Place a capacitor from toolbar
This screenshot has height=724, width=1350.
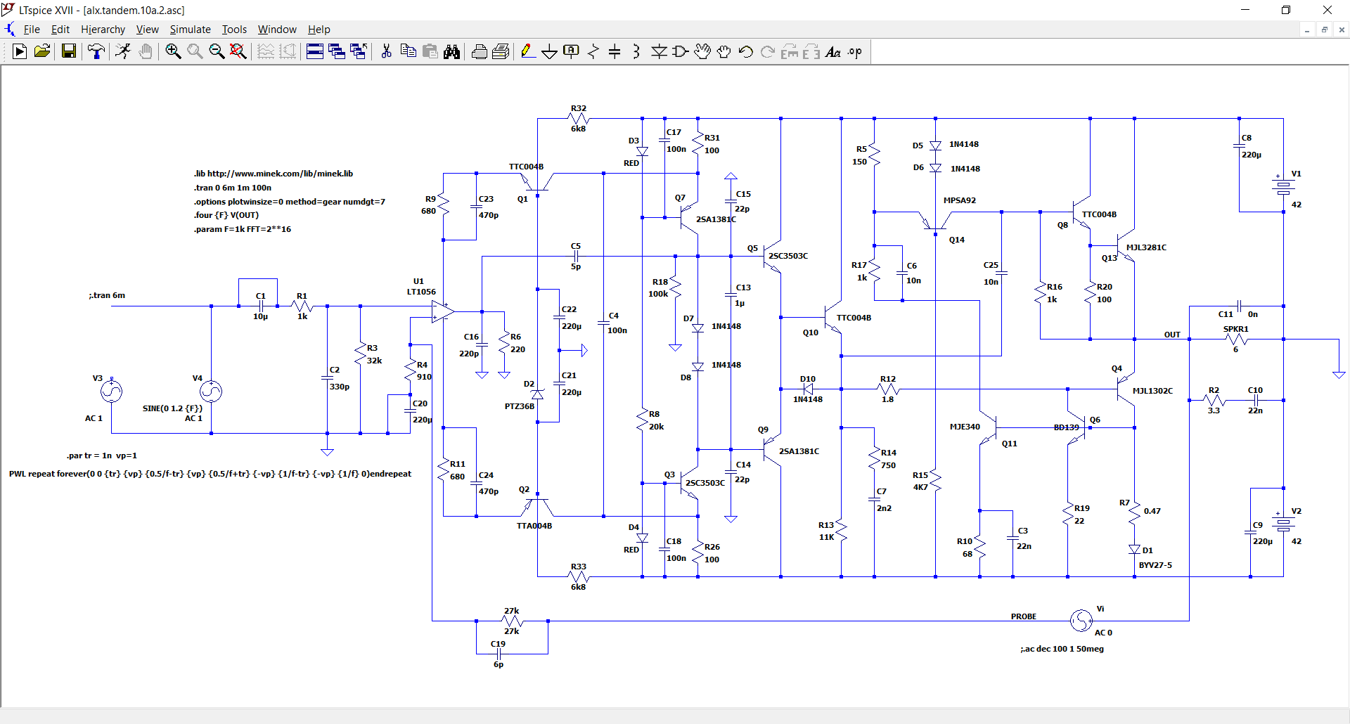pos(615,51)
